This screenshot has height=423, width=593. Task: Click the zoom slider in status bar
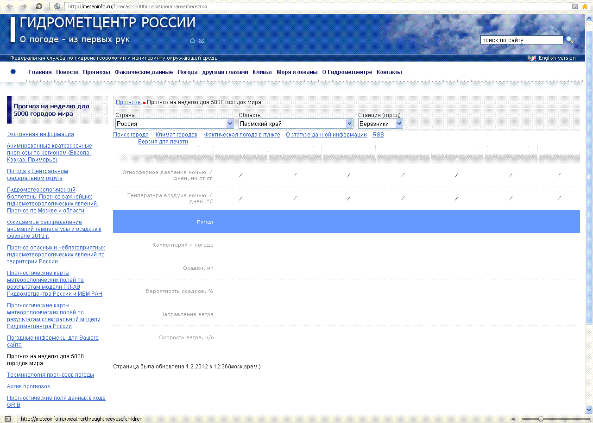(540, 419)
